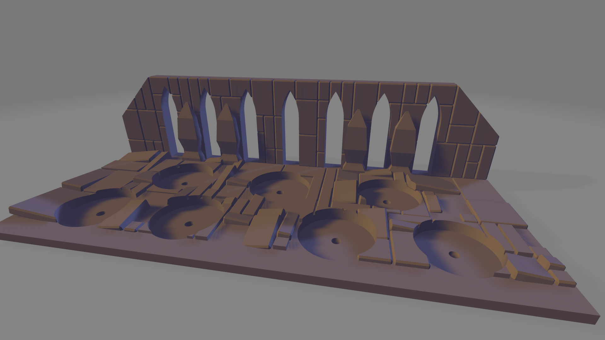Click hole in third front recess from left

tap(336, 241)
